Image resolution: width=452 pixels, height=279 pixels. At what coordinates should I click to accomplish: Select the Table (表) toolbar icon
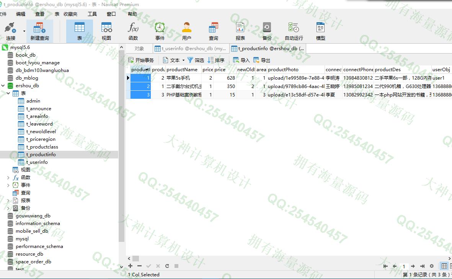(x=80, y=31)
